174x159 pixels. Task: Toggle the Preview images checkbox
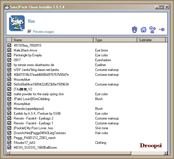[x=29, y=31]
